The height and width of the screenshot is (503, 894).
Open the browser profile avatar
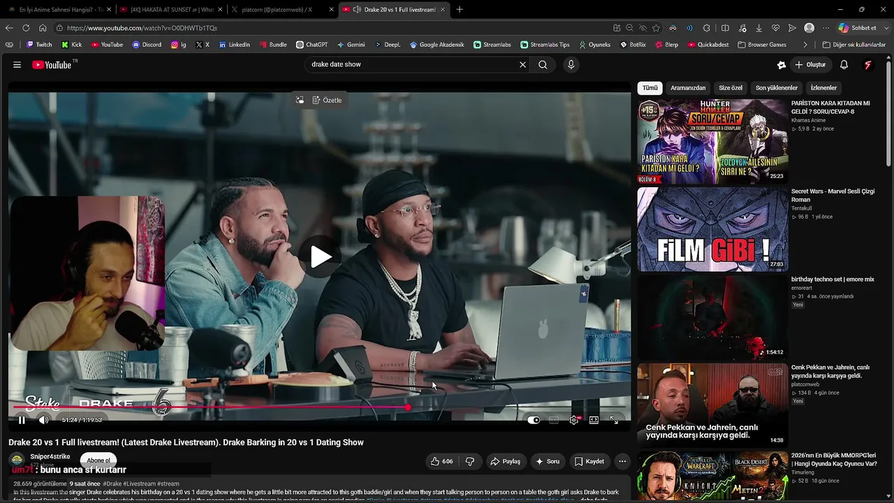[x=809, y=28]
